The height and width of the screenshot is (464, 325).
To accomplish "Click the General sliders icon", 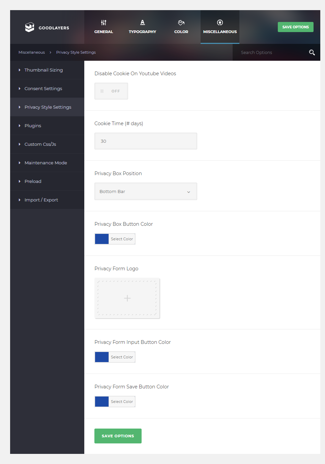I will 104,23.
